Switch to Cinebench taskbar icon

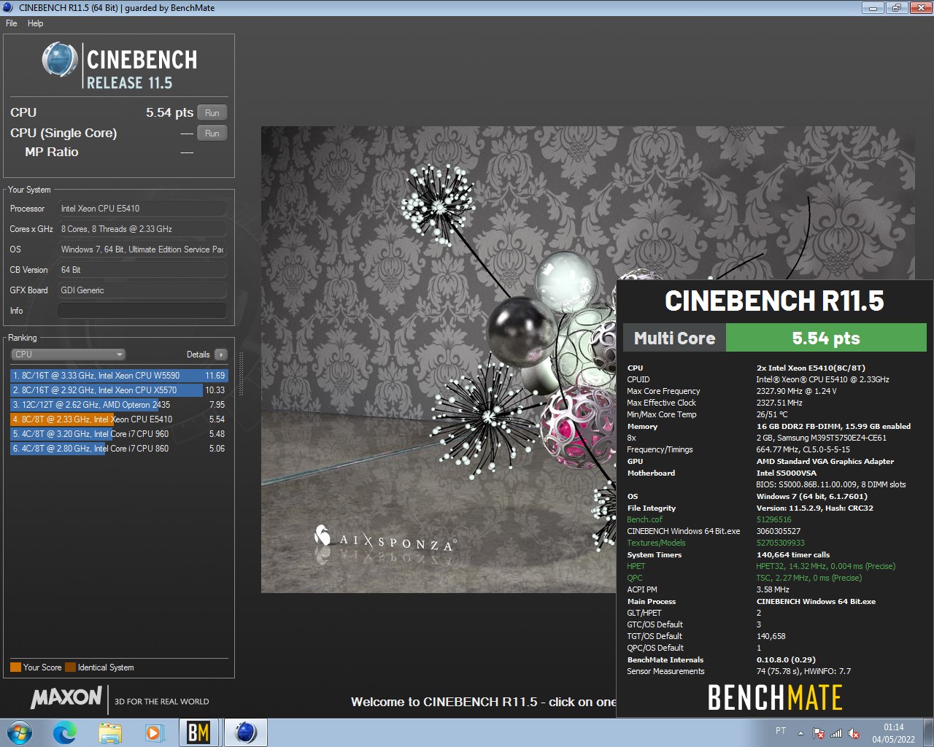click(x=246, y=732)
